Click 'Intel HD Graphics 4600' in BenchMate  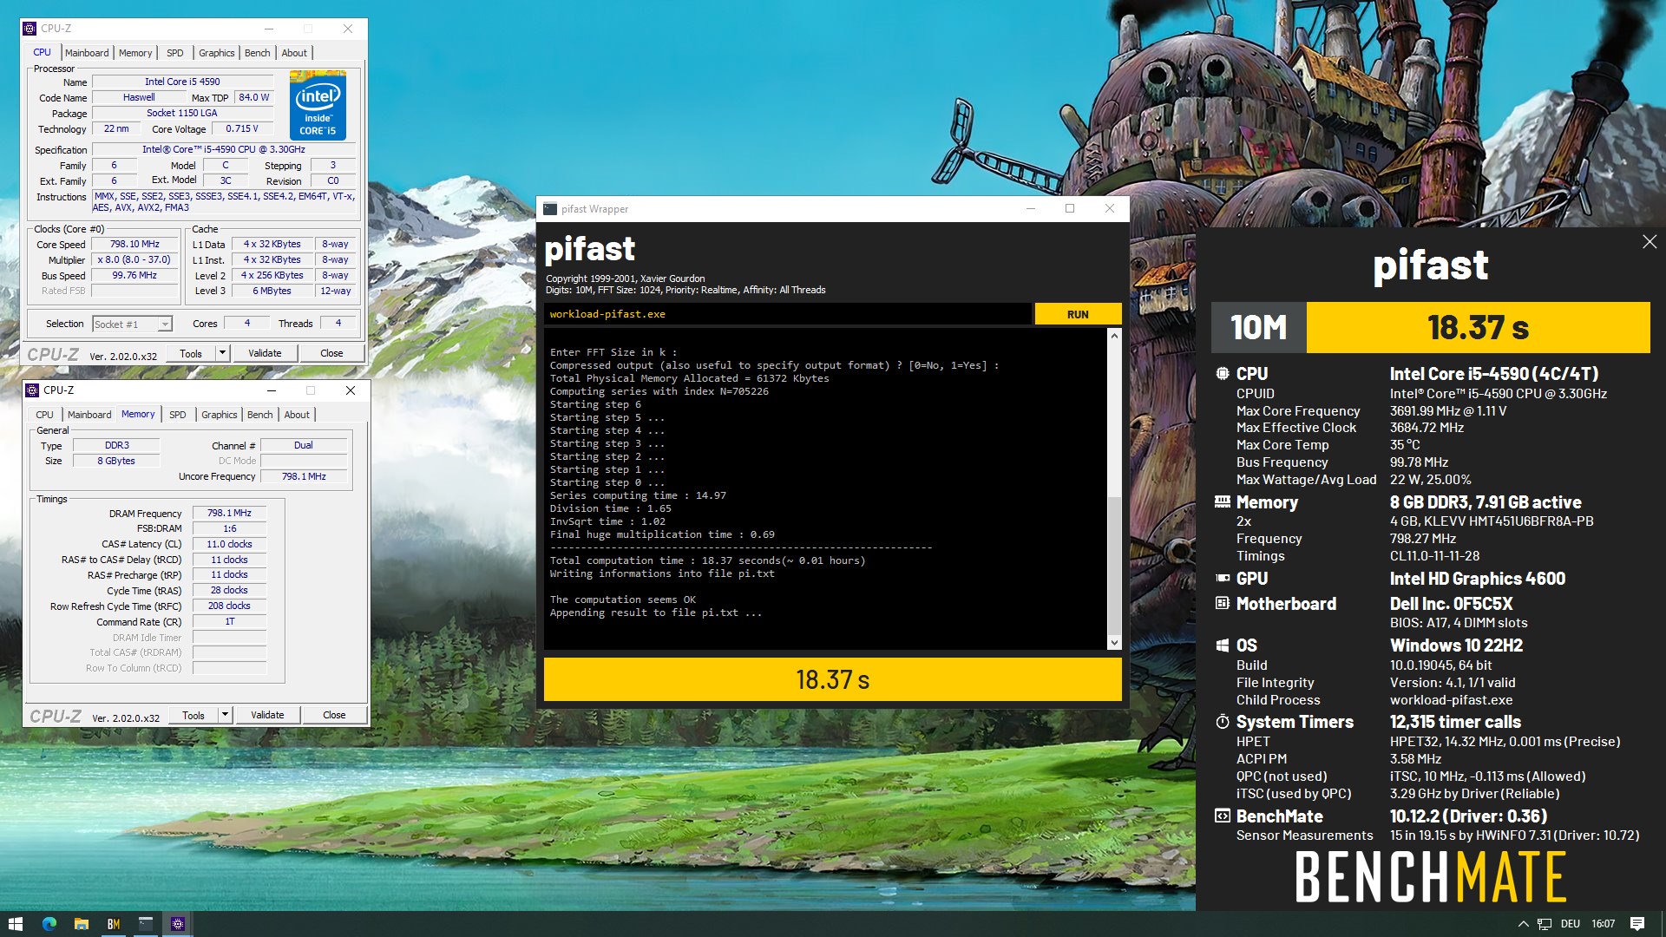click(1477, 579)
